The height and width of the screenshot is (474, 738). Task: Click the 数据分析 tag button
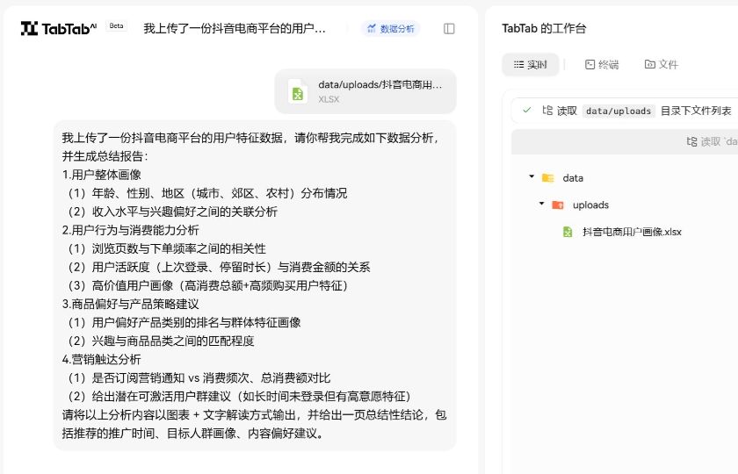[x=391, y=29]
